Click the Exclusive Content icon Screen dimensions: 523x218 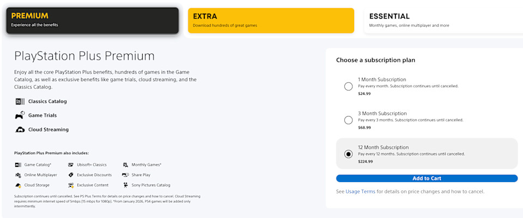pyautogui.click(x=71, y=185)
